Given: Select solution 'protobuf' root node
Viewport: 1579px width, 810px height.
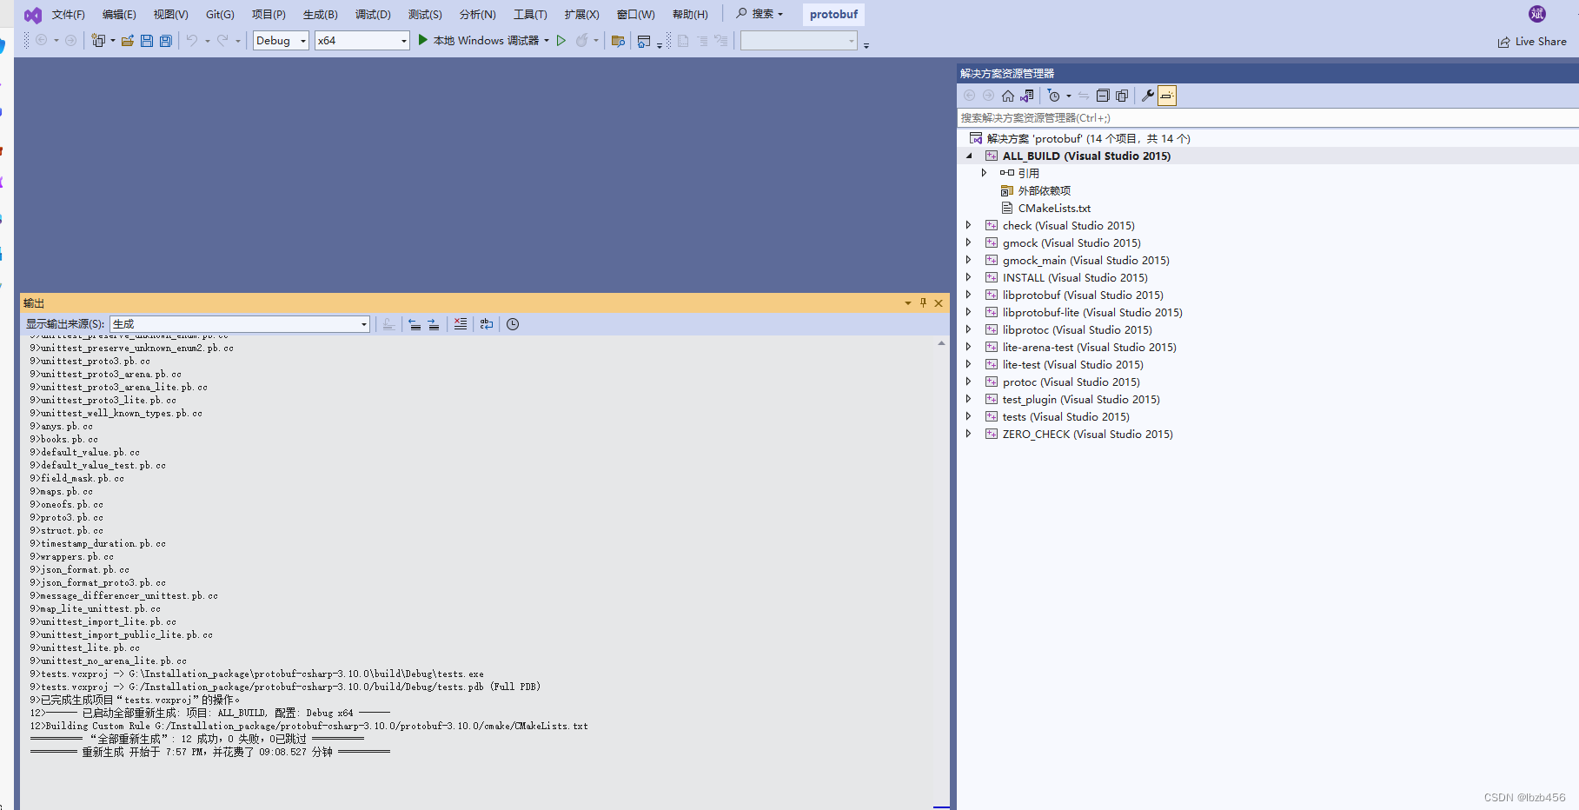Looking at the screenshot, I should tap(1088, 138).
